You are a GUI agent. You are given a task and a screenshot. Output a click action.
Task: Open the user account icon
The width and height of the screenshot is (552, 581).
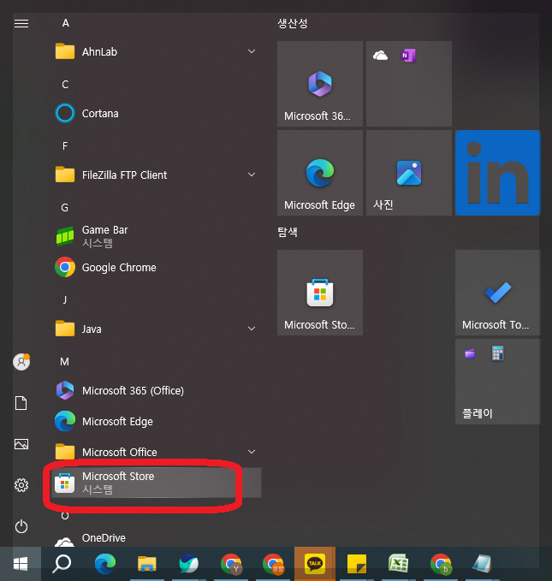pos(21,362)
